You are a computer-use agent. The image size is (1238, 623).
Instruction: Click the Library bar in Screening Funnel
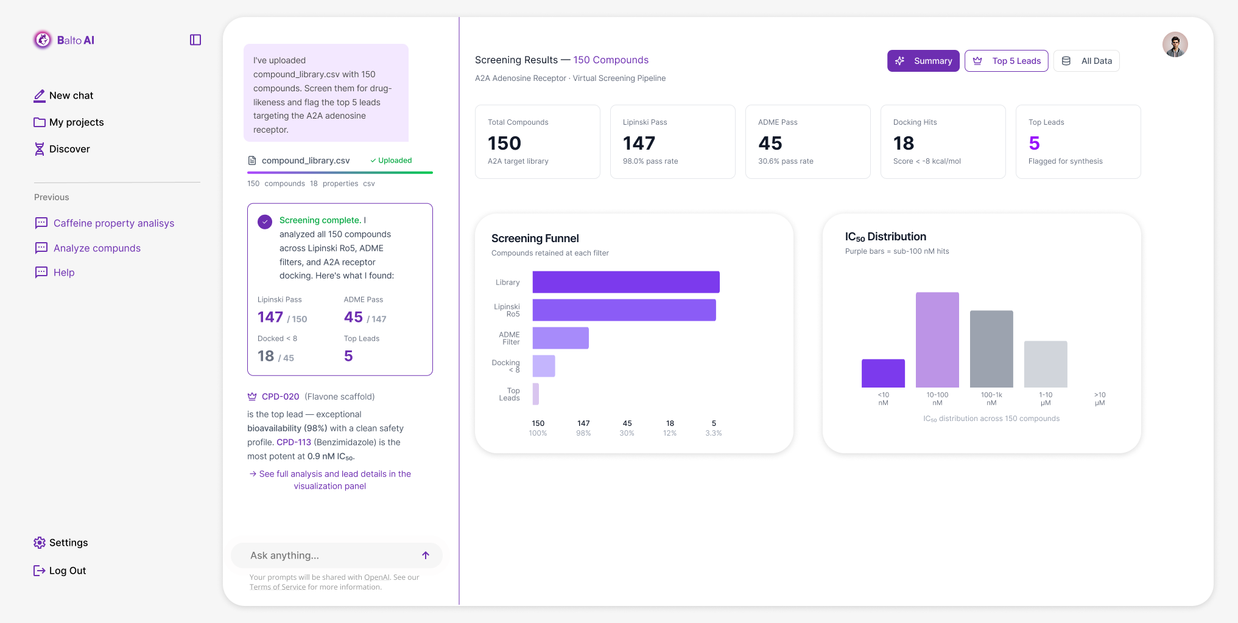(x=626, y=282)
